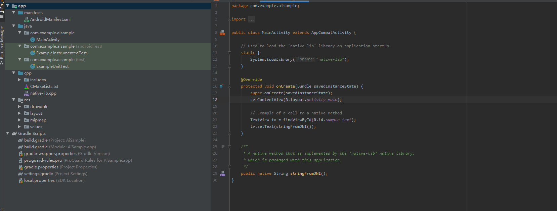Expand the folded import statements
The image size is (557, 211).
pos(229,19)
